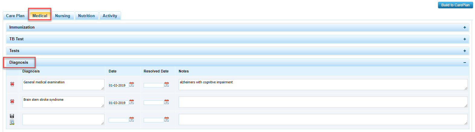Click the notes field with alzheimers text
Viewport: 475px width, 132px height.
pos(323,84)
